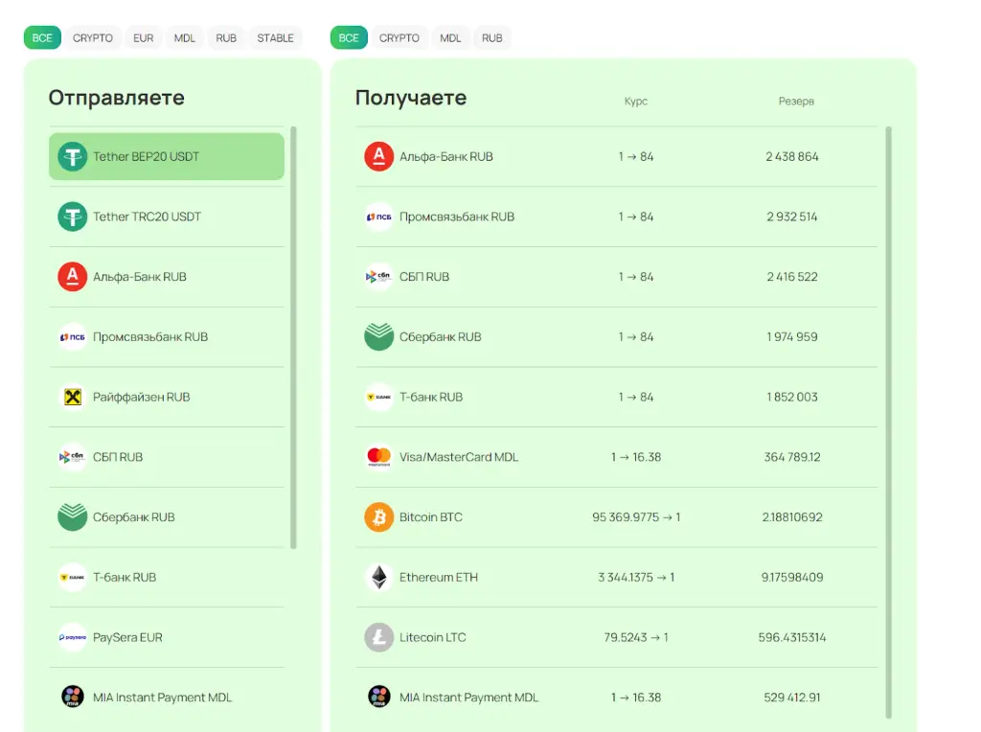Choose Сбербанк RUB in Отправляете list

tap(167, 516)
